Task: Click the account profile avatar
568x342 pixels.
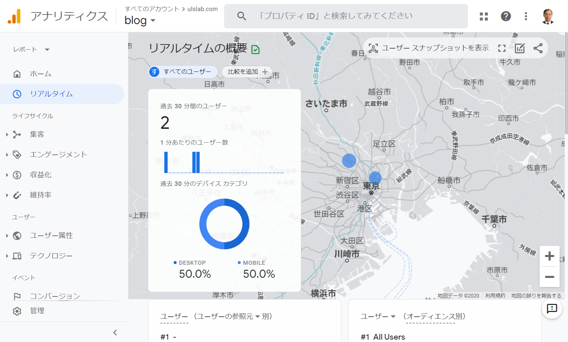Action: click(x=548, y=16)
